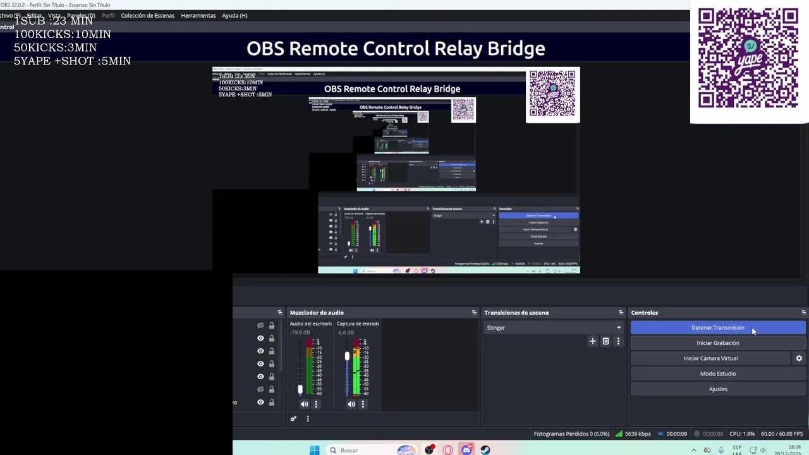Screen dimensions: 809x455
Task: Click Iniciar Cámara Virtual button
Action: 710,358
